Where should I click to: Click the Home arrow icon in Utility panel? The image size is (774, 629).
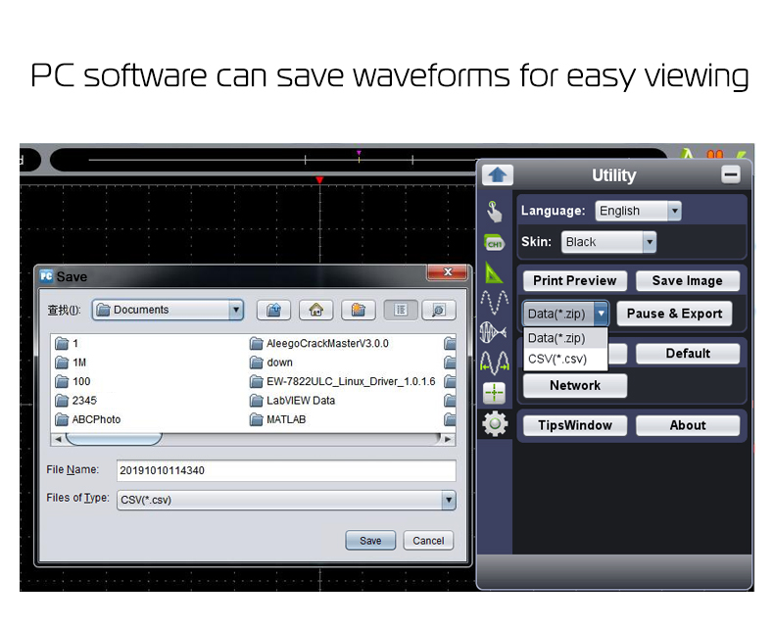pyautogui.click(x=497, y=175)
